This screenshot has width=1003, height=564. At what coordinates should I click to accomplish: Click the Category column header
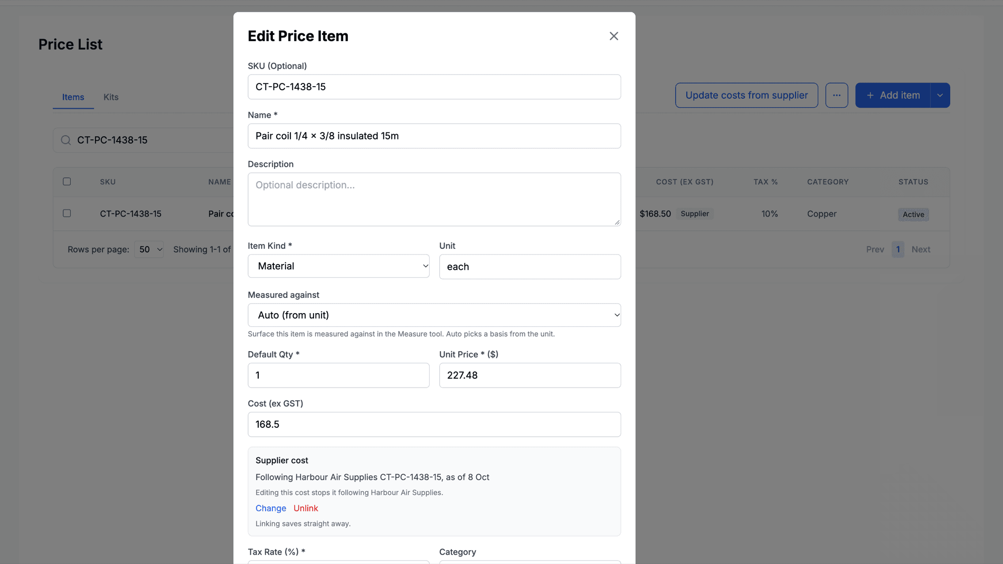[828, 182]
